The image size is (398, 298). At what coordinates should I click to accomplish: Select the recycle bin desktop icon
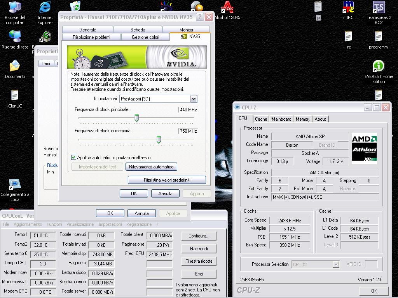click(x=75, y=6)
